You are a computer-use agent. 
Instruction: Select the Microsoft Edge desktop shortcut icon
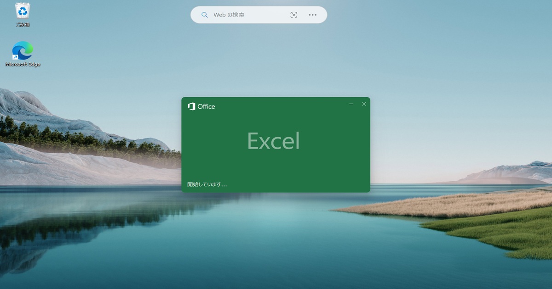23,50
